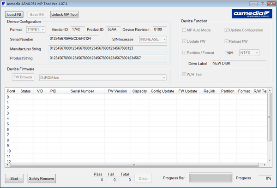Click the asmedia logo banner
277x188 pixels.
click(252, 13)
